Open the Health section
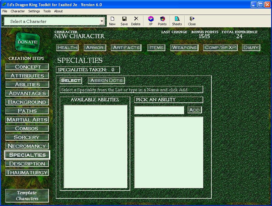The image size is (272, 206). click(x=67, y=48)
